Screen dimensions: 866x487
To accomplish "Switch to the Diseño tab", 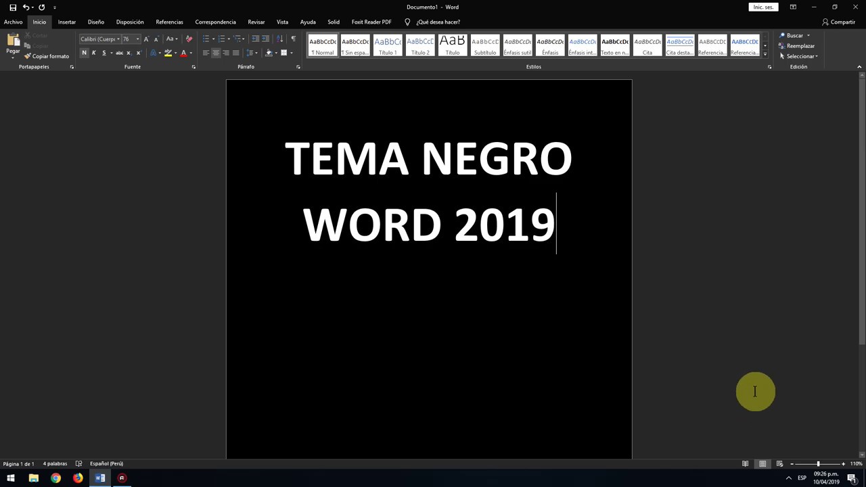I will (96, 22).
